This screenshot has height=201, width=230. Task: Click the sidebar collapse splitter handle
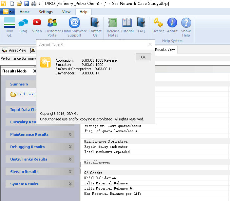click(80, 168)
